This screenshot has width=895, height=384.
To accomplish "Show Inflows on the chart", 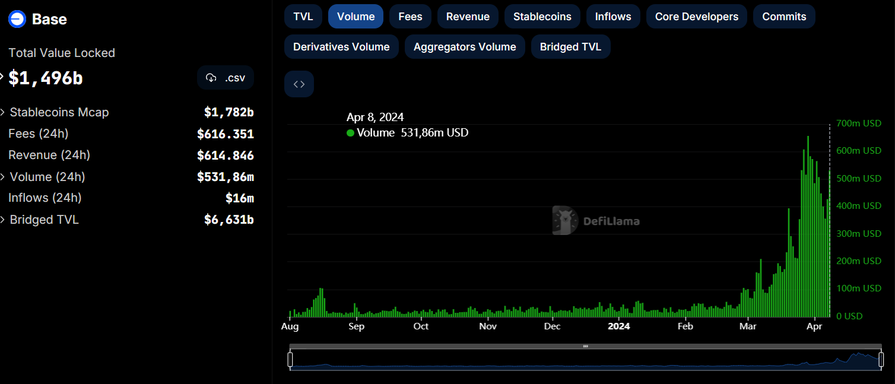I will (x=613, y=17).
